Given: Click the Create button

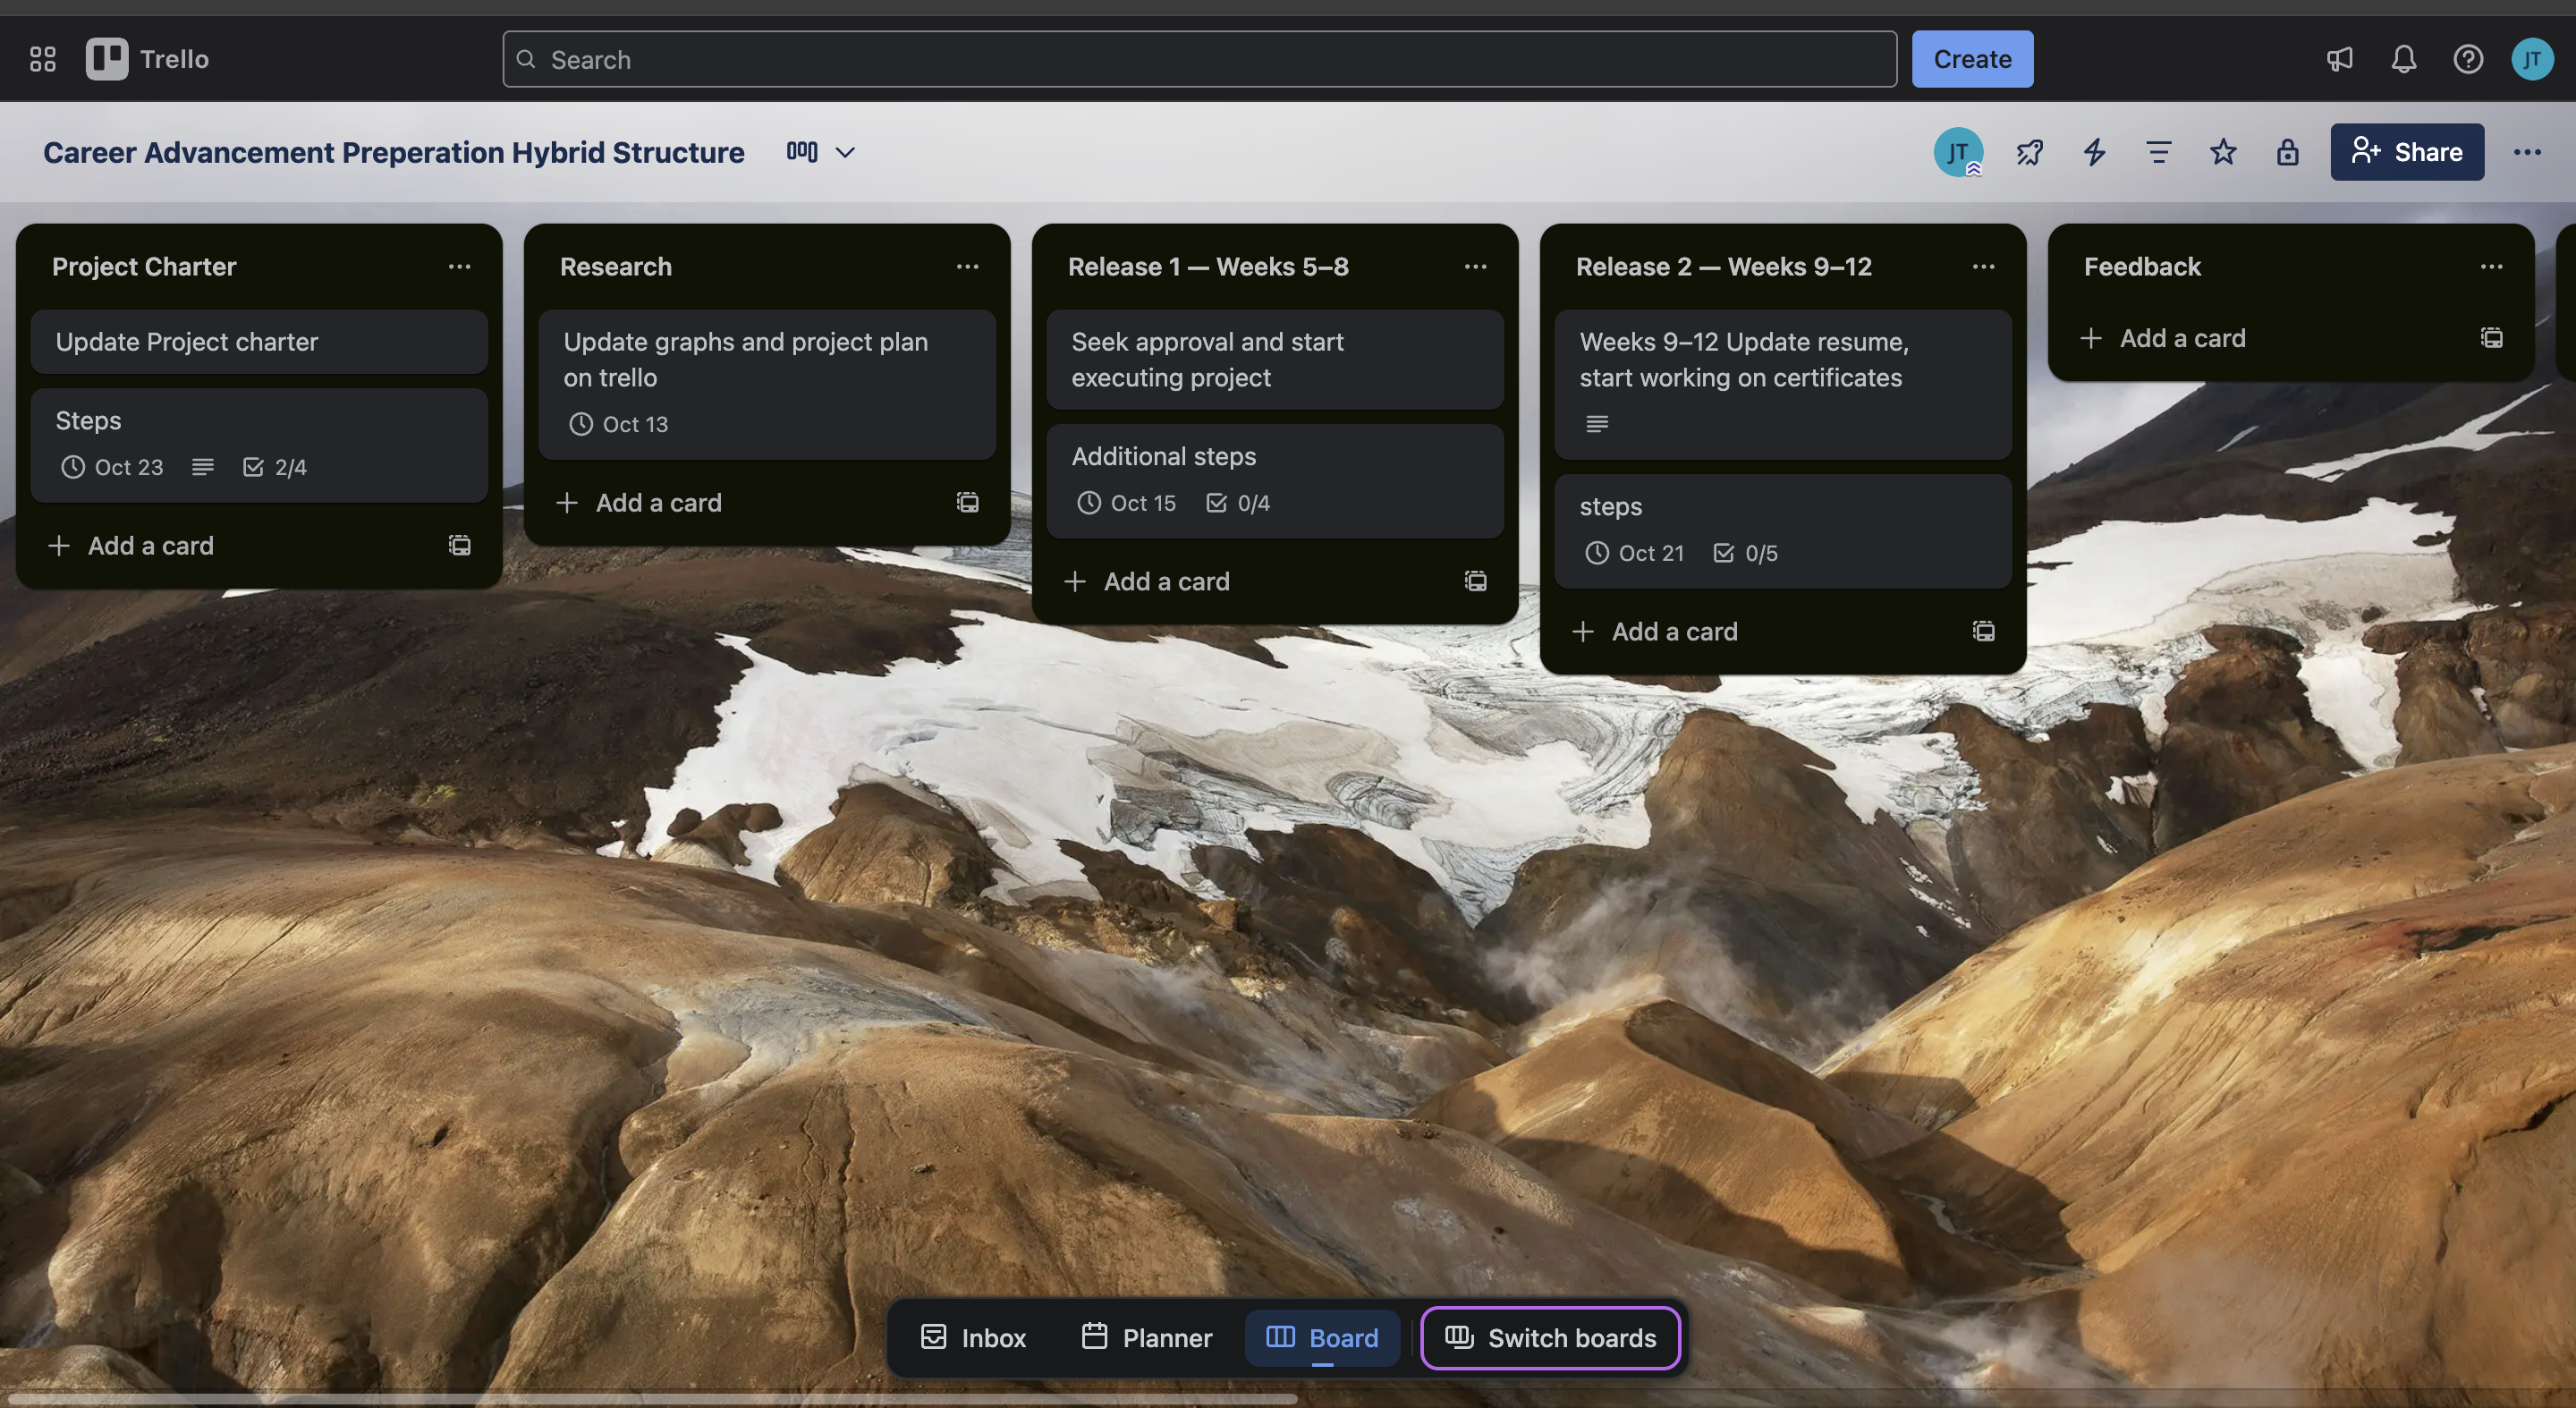Looking at the screenshot, I should [x=1971, y=59].
